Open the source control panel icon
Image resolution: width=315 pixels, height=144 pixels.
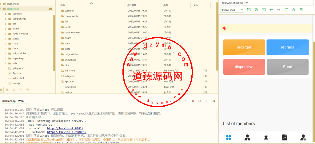click(x=21, y=90)
